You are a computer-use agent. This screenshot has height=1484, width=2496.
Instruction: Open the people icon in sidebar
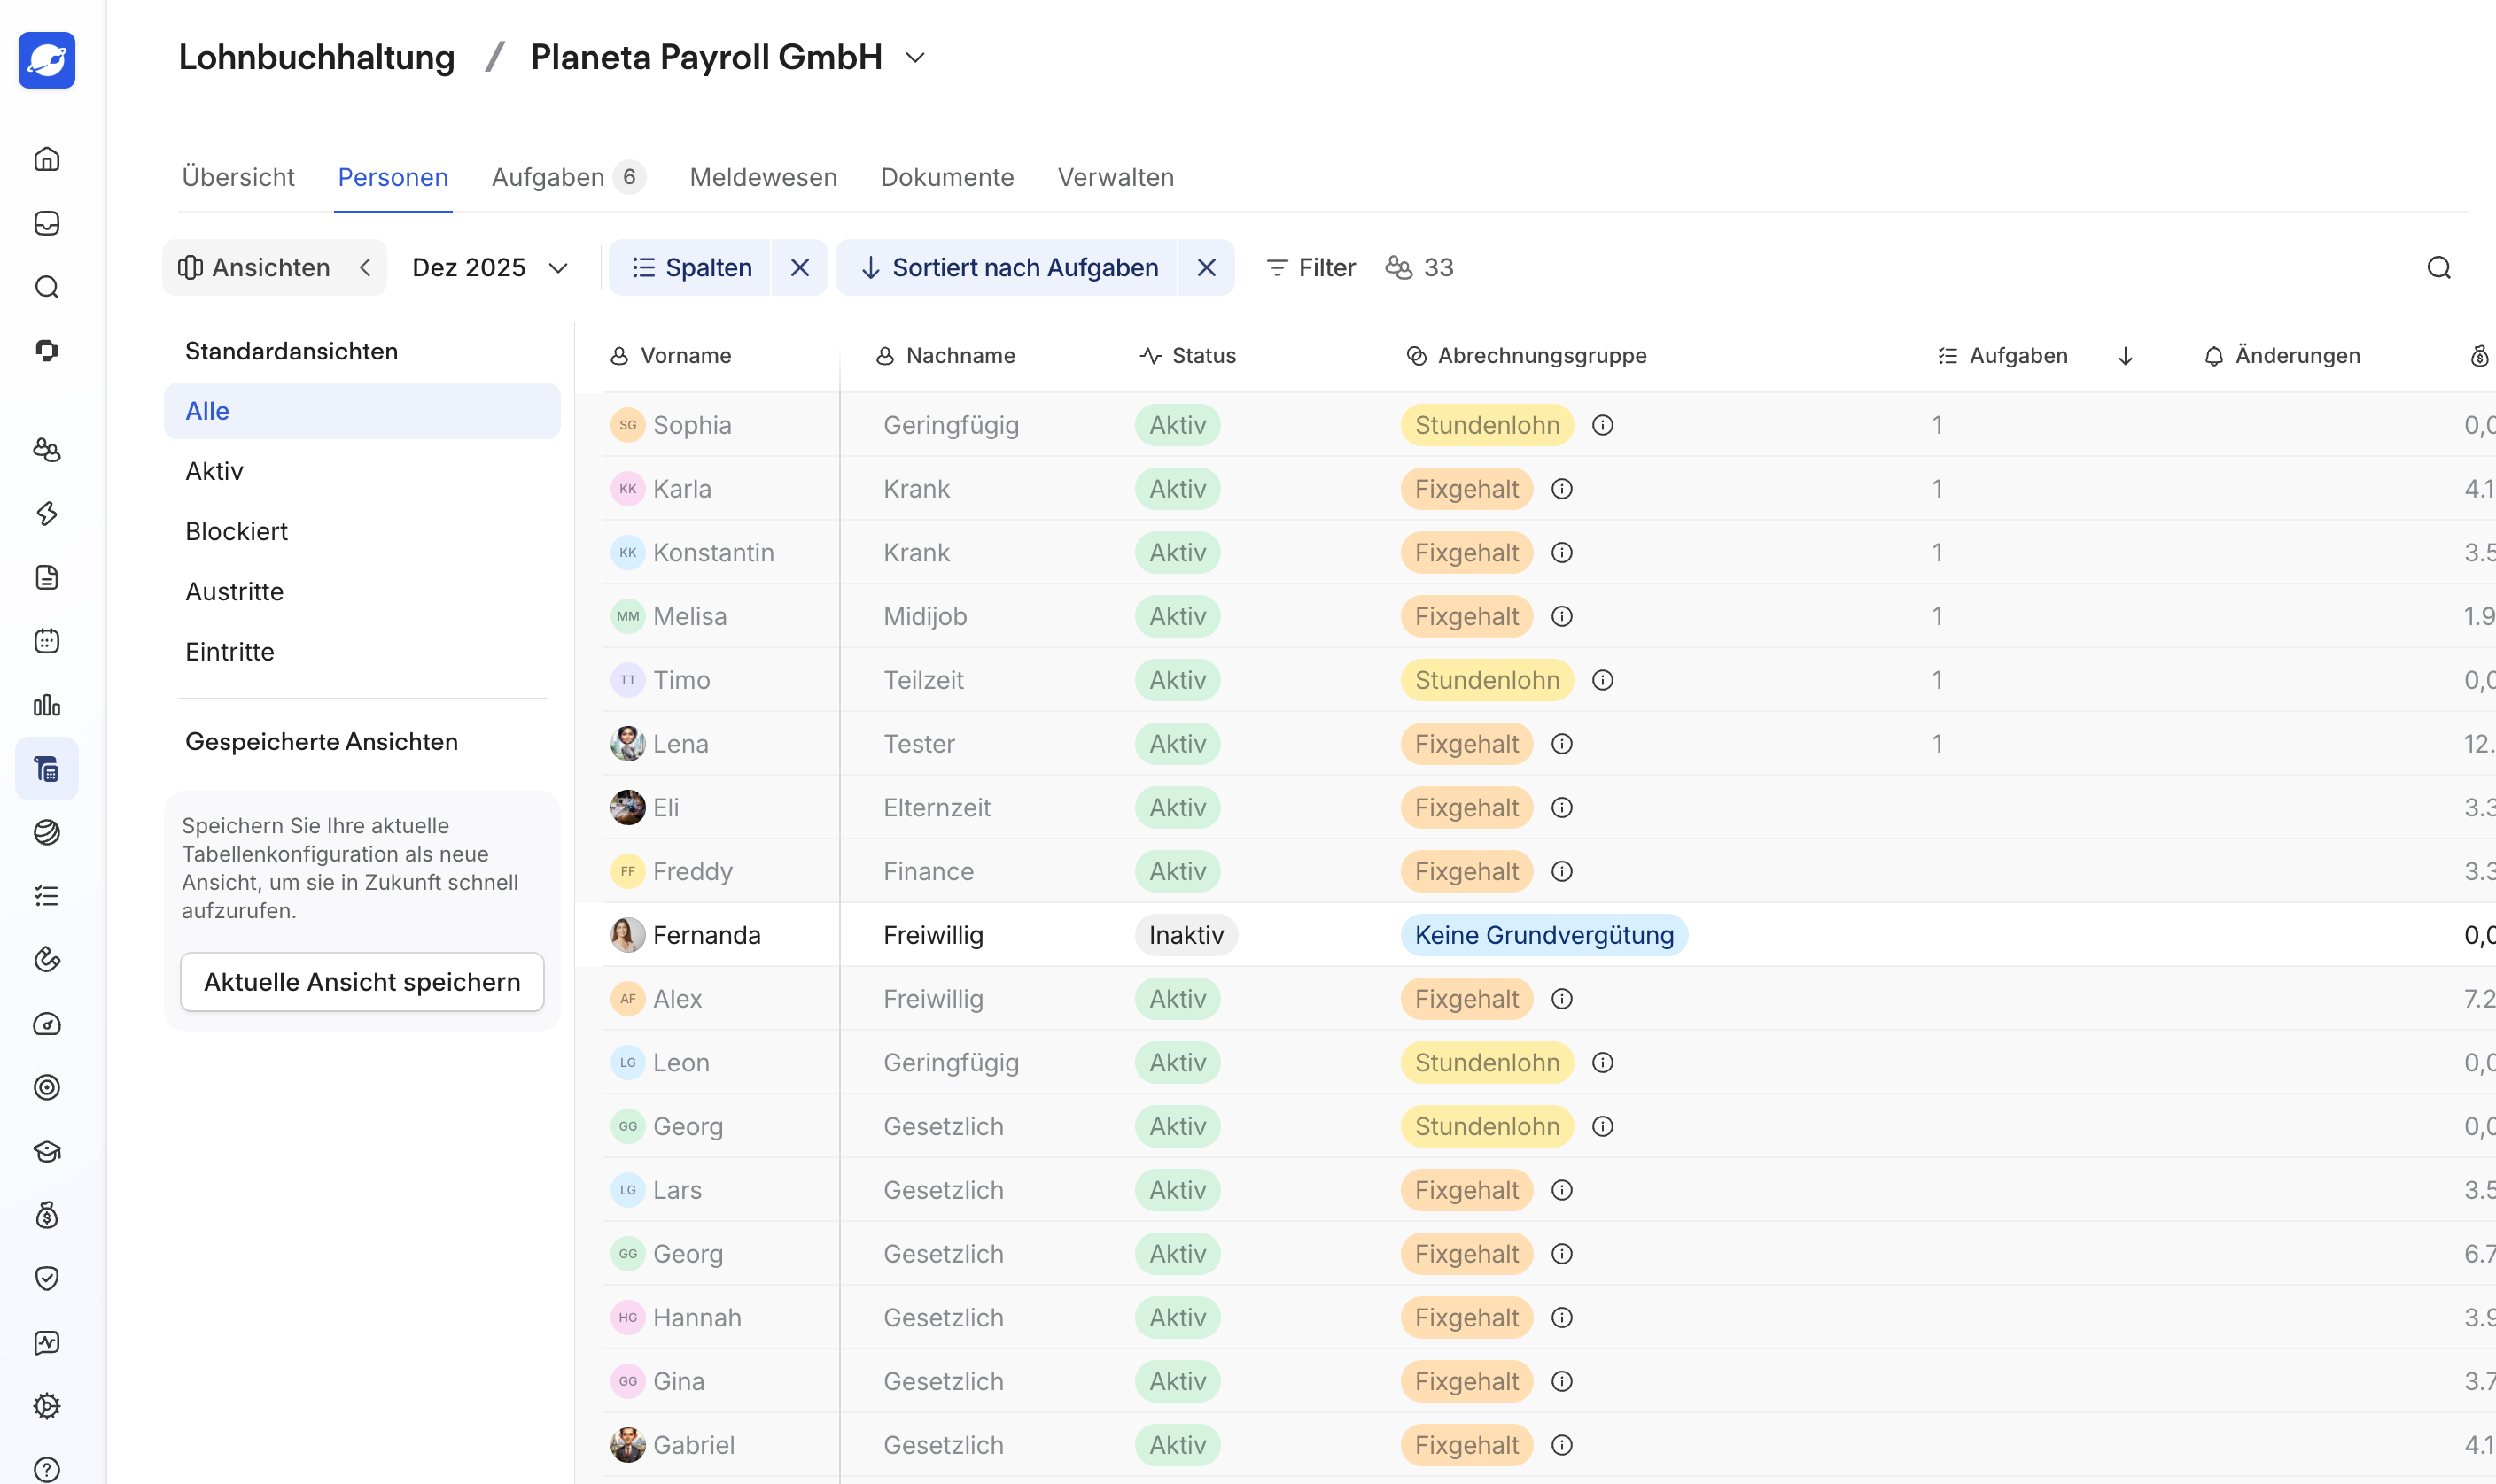pos(47,450)
